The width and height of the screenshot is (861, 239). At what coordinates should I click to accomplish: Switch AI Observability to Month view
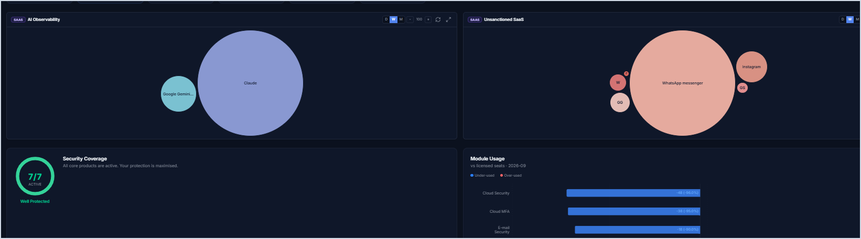point(401,19)
